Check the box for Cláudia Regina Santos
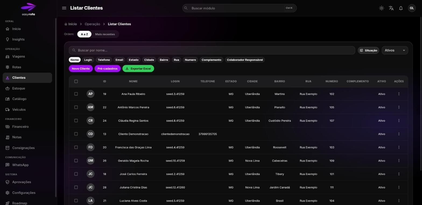 pyautogui.click(x=76, y=121)
